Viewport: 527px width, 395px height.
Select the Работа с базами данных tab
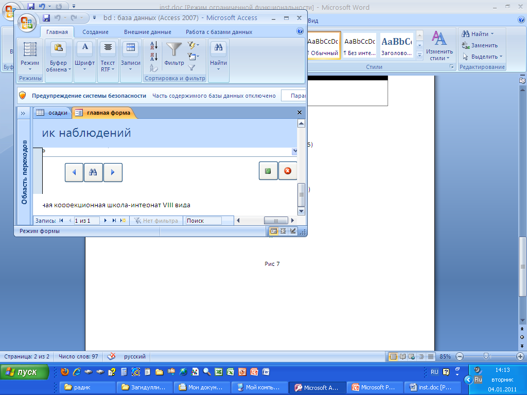coord(219,32)
